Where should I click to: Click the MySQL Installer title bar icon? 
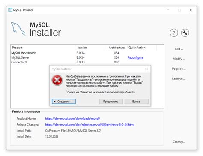click(x=10, y=10)
